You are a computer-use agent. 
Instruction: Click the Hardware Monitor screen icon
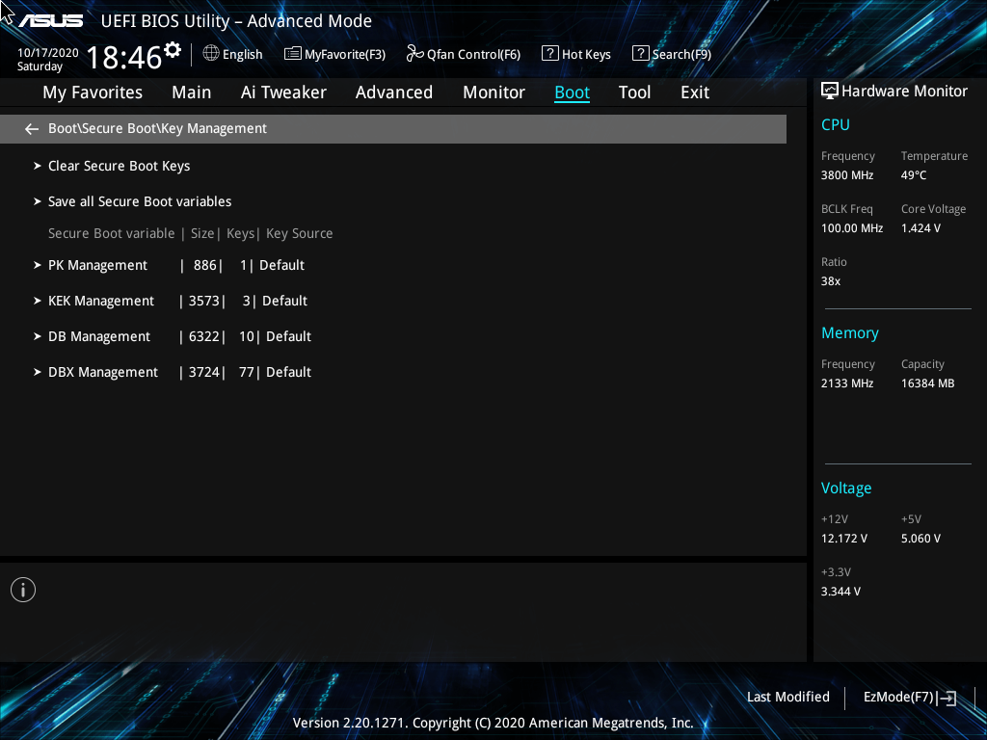830,92
